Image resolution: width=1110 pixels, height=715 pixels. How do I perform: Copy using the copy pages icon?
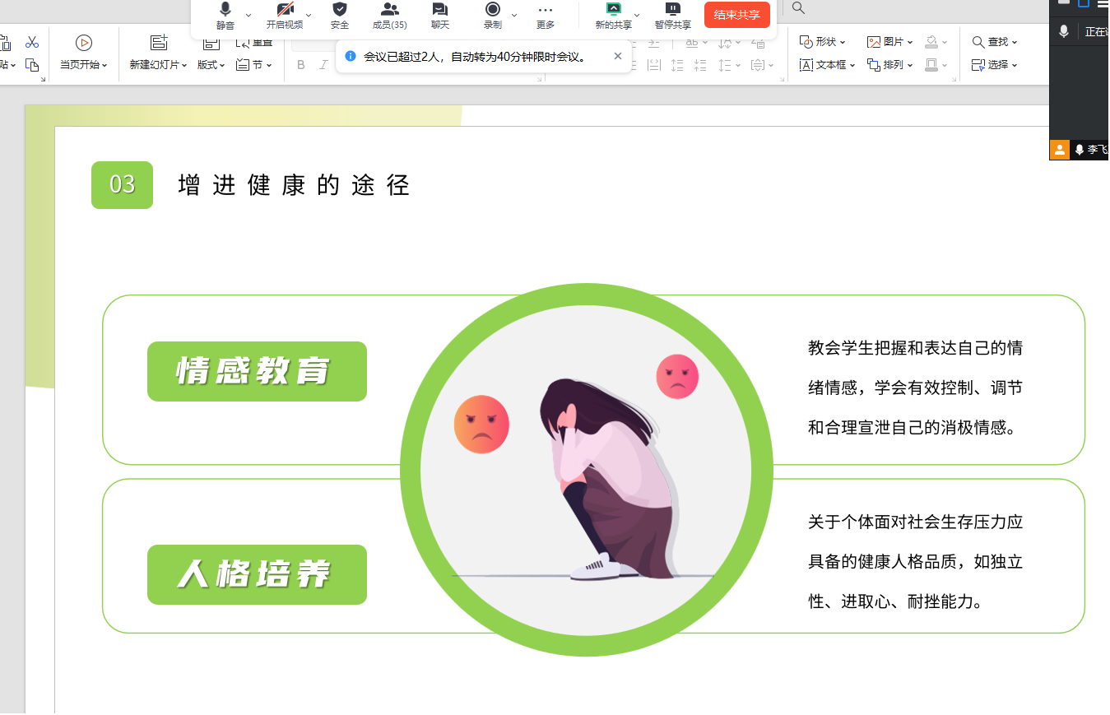pos(32,65)
